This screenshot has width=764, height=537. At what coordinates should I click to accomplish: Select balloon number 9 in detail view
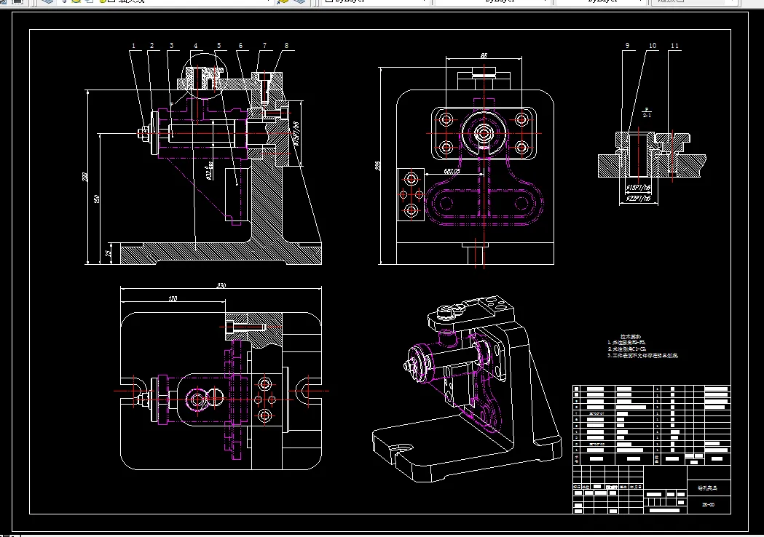628,46
